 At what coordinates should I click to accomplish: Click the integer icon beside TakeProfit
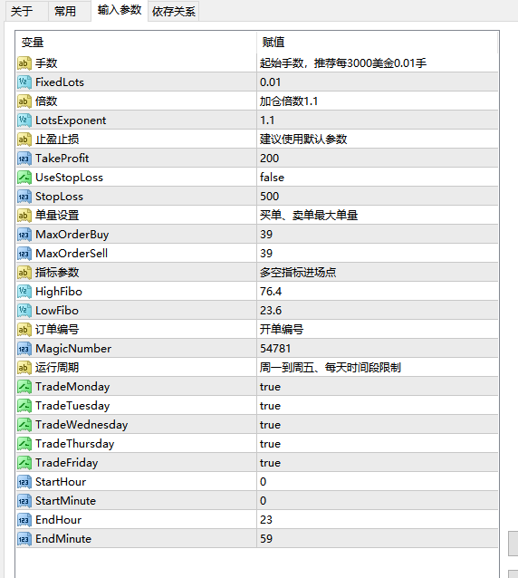click(x=24, y=159)
